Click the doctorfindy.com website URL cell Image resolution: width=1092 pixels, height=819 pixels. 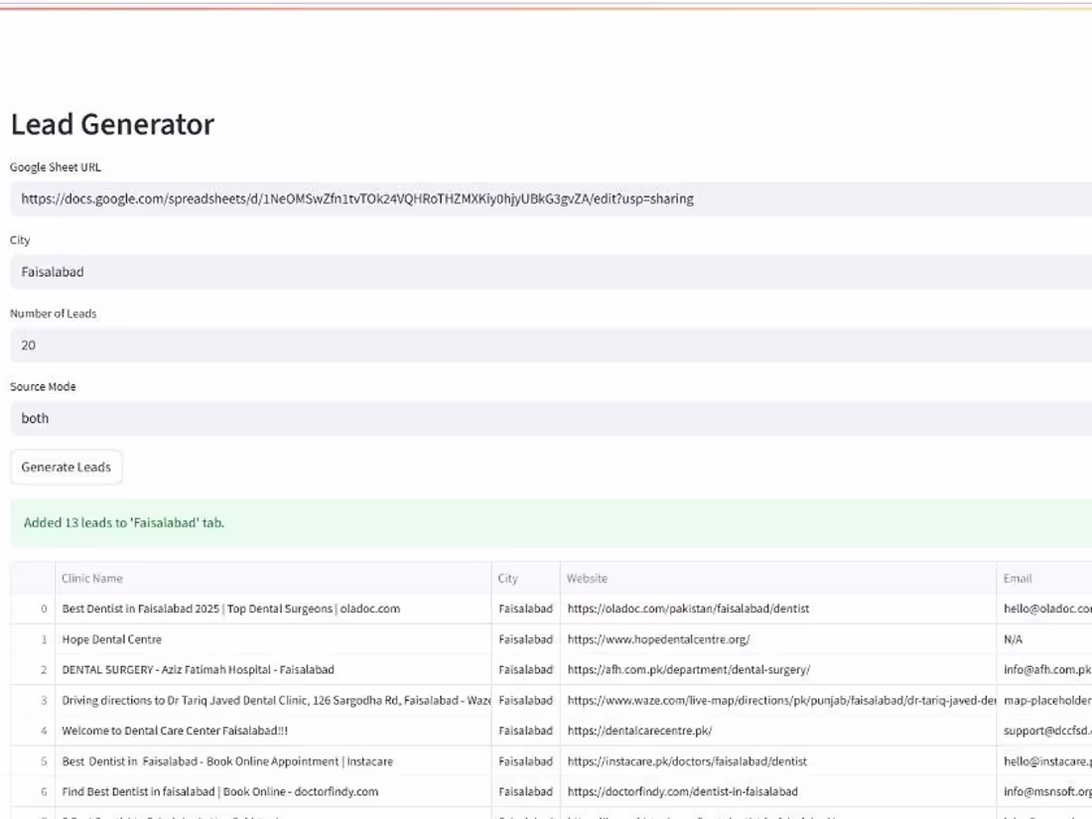[778, 792]
